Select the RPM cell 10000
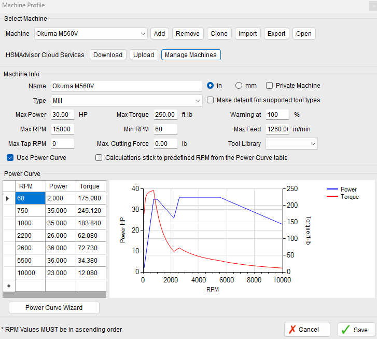Image resolution: width=377 pixels, height=339 pixels. (x=30, y=273)
